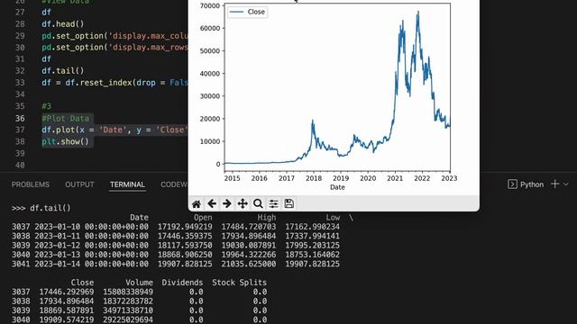The height and width of the screenshot is (324, 577).
Task: Activate the Zoom to rectangle tool
Action: coord(258,203)
